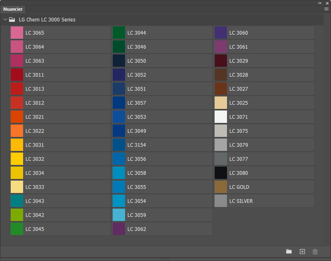Choose the LC 3046 swatch

(x=119, y=47)
